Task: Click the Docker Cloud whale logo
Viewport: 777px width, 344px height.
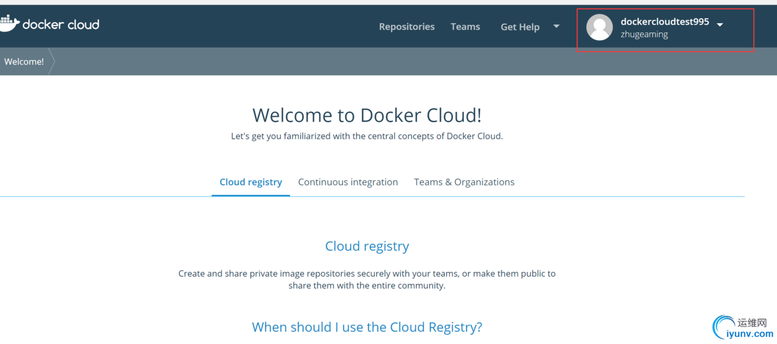Action: tap(9, 24)
